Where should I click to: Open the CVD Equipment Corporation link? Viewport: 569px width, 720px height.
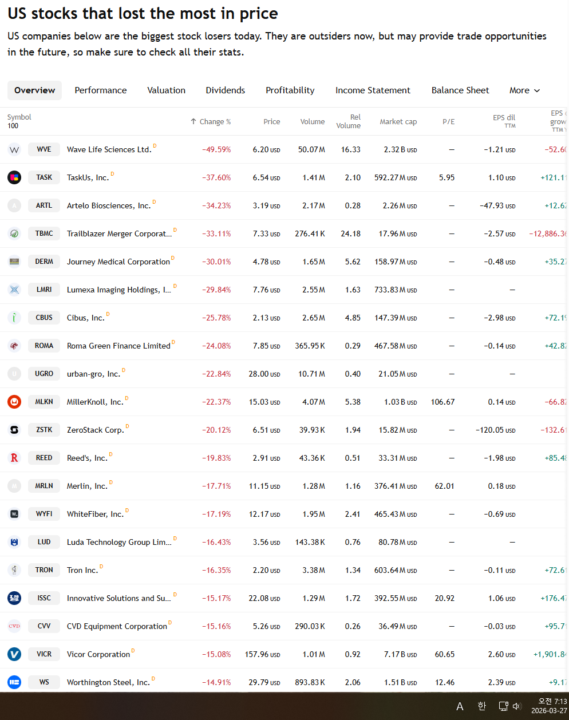(x=117, y=626)
